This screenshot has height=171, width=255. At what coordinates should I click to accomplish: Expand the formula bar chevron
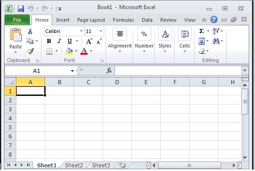[245, 71]
